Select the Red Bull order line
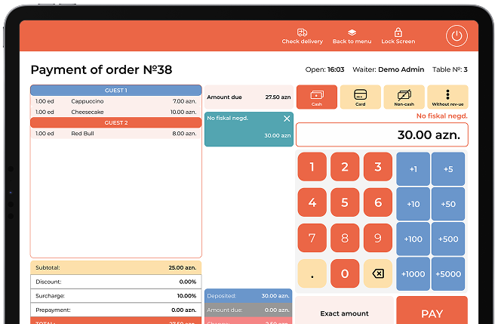The width and height of the screenshot is (498, 324). click(116, 133)
